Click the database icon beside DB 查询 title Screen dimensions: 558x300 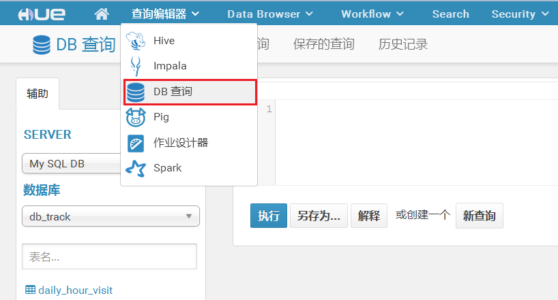click(x=42, y=45)
